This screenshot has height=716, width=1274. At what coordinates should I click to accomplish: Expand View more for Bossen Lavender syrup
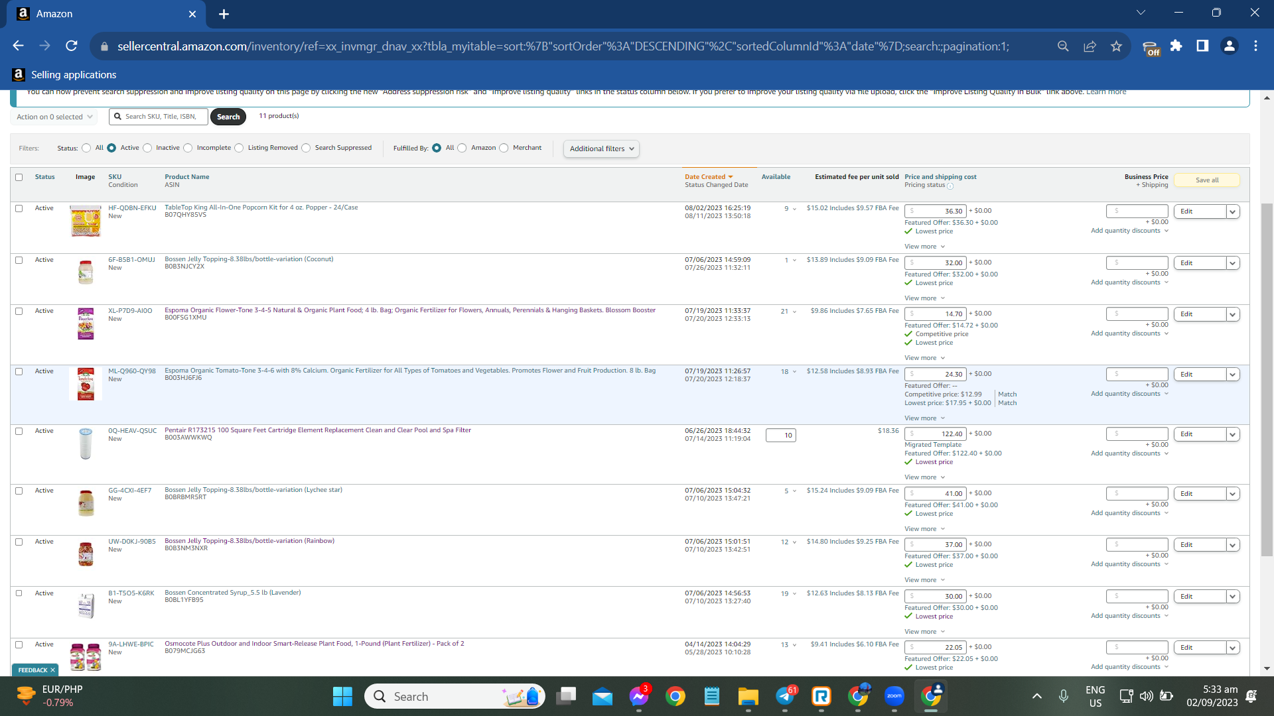pyautogui.click(x=924, y=632)
